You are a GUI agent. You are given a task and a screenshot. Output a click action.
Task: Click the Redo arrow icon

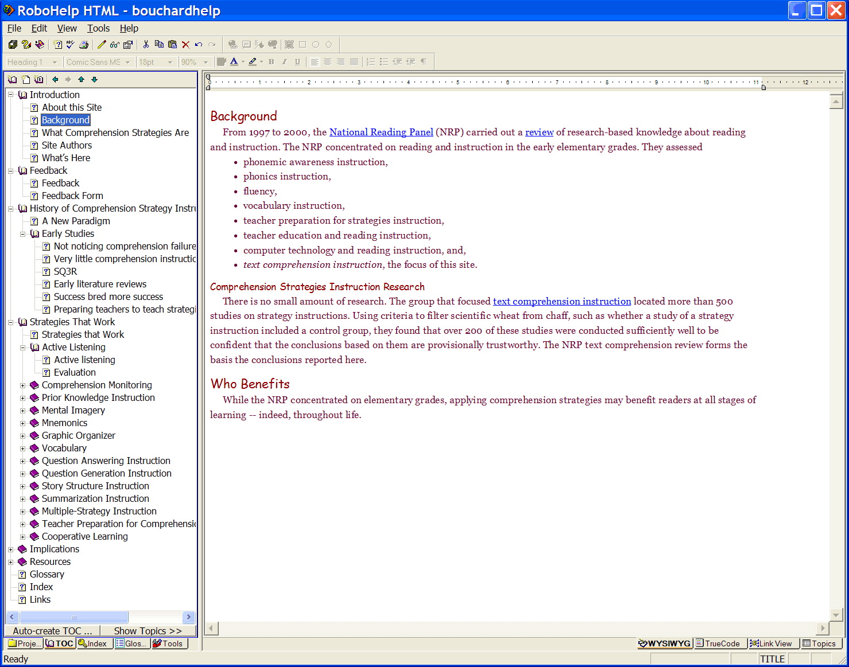pyautogui.click(x=212, y=44)
